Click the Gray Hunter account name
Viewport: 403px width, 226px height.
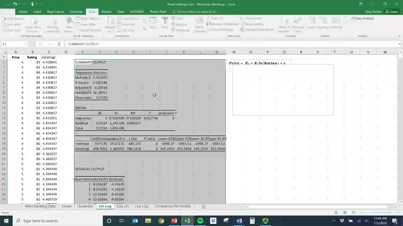coord(373,12)
